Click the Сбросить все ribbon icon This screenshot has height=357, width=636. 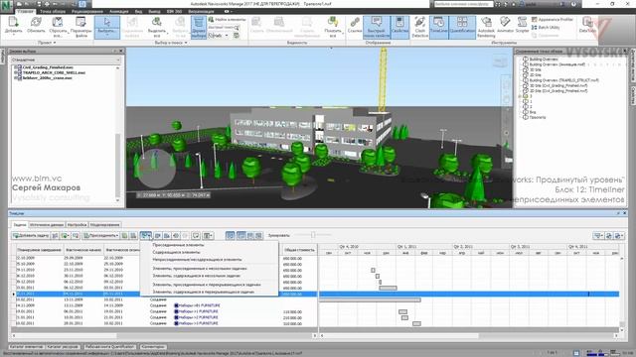(58, 26)
